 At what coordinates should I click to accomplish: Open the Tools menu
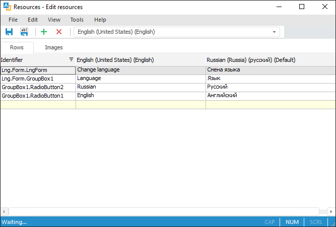coord(77,20)
